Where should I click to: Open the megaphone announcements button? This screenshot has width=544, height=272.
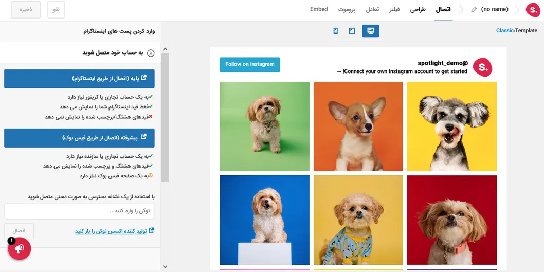click(x=20, y=248)
